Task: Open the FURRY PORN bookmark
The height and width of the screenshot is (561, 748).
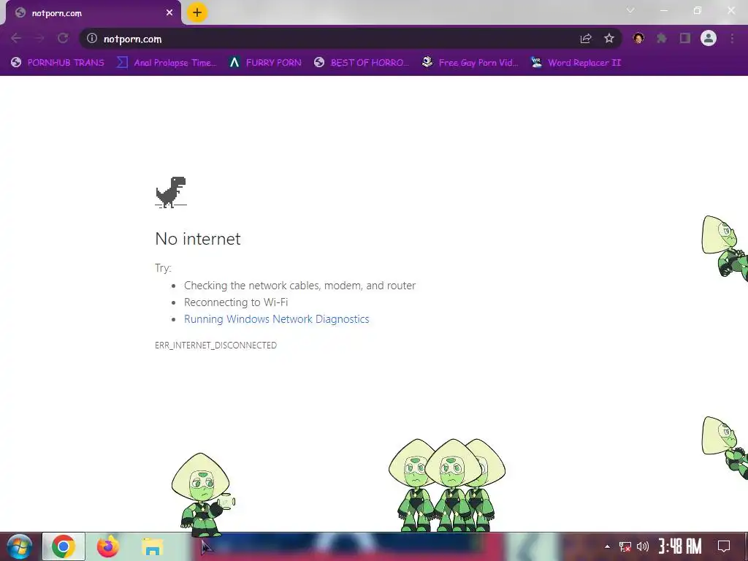Action: pos(264,63)
